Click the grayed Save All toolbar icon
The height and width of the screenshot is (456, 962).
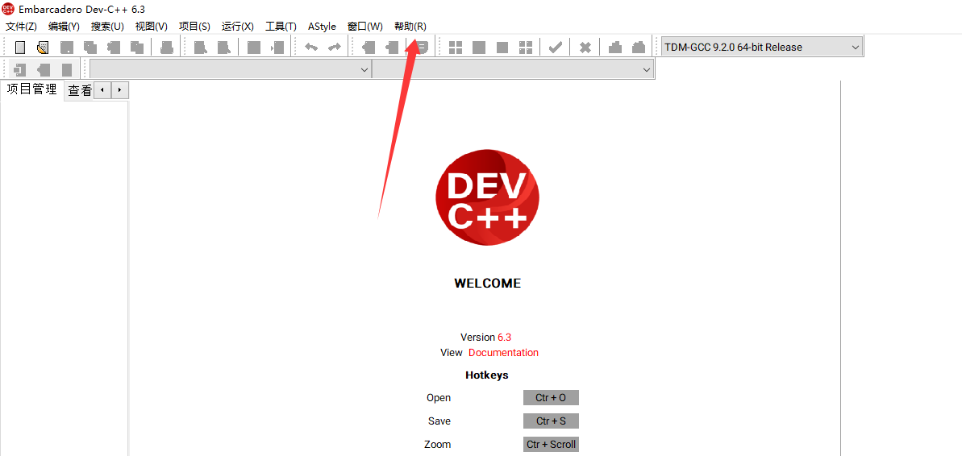pyautogui.click(x=90, y=48)
